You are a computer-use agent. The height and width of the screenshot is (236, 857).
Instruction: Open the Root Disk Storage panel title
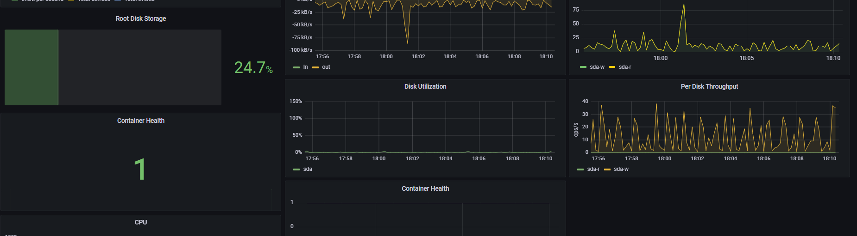pos(141,18)
